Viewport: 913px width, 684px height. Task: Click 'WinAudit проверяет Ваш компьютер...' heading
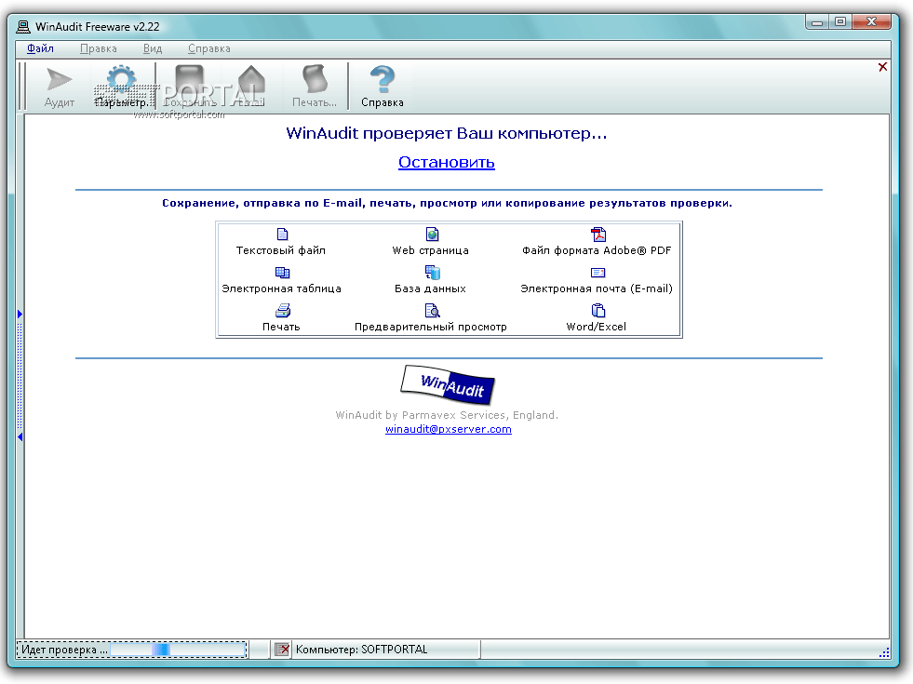(x=447, y=133)
